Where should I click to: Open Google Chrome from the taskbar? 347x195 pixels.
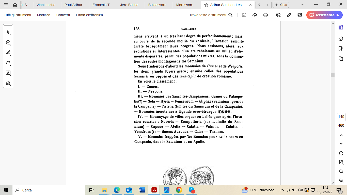pos(179,190)
